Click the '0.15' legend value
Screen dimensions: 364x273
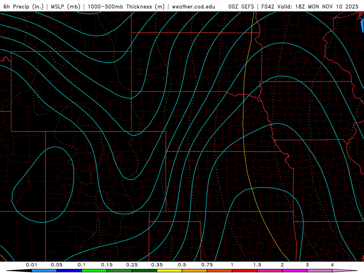[x=107, y=265]
